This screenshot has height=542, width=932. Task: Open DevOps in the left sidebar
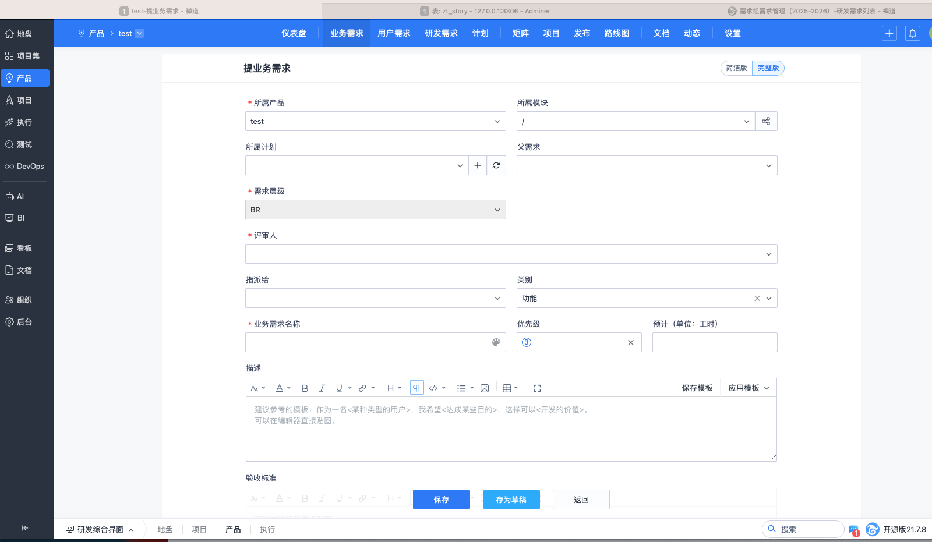pos(25,166)
